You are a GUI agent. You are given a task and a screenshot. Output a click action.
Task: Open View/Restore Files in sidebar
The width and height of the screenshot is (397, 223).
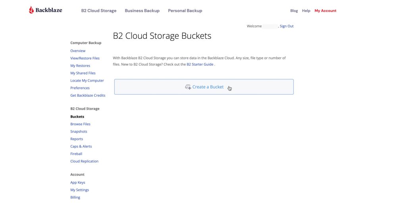[x=85, y=58]
